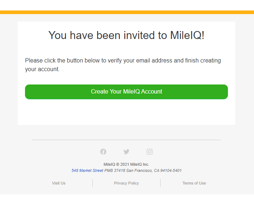
Task: Follow the 548 Market Street address link
Action: pyautogui.click(x=87, y=170)
